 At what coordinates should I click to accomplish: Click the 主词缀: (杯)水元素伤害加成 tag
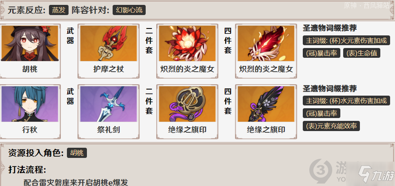(x=346, y=101)
